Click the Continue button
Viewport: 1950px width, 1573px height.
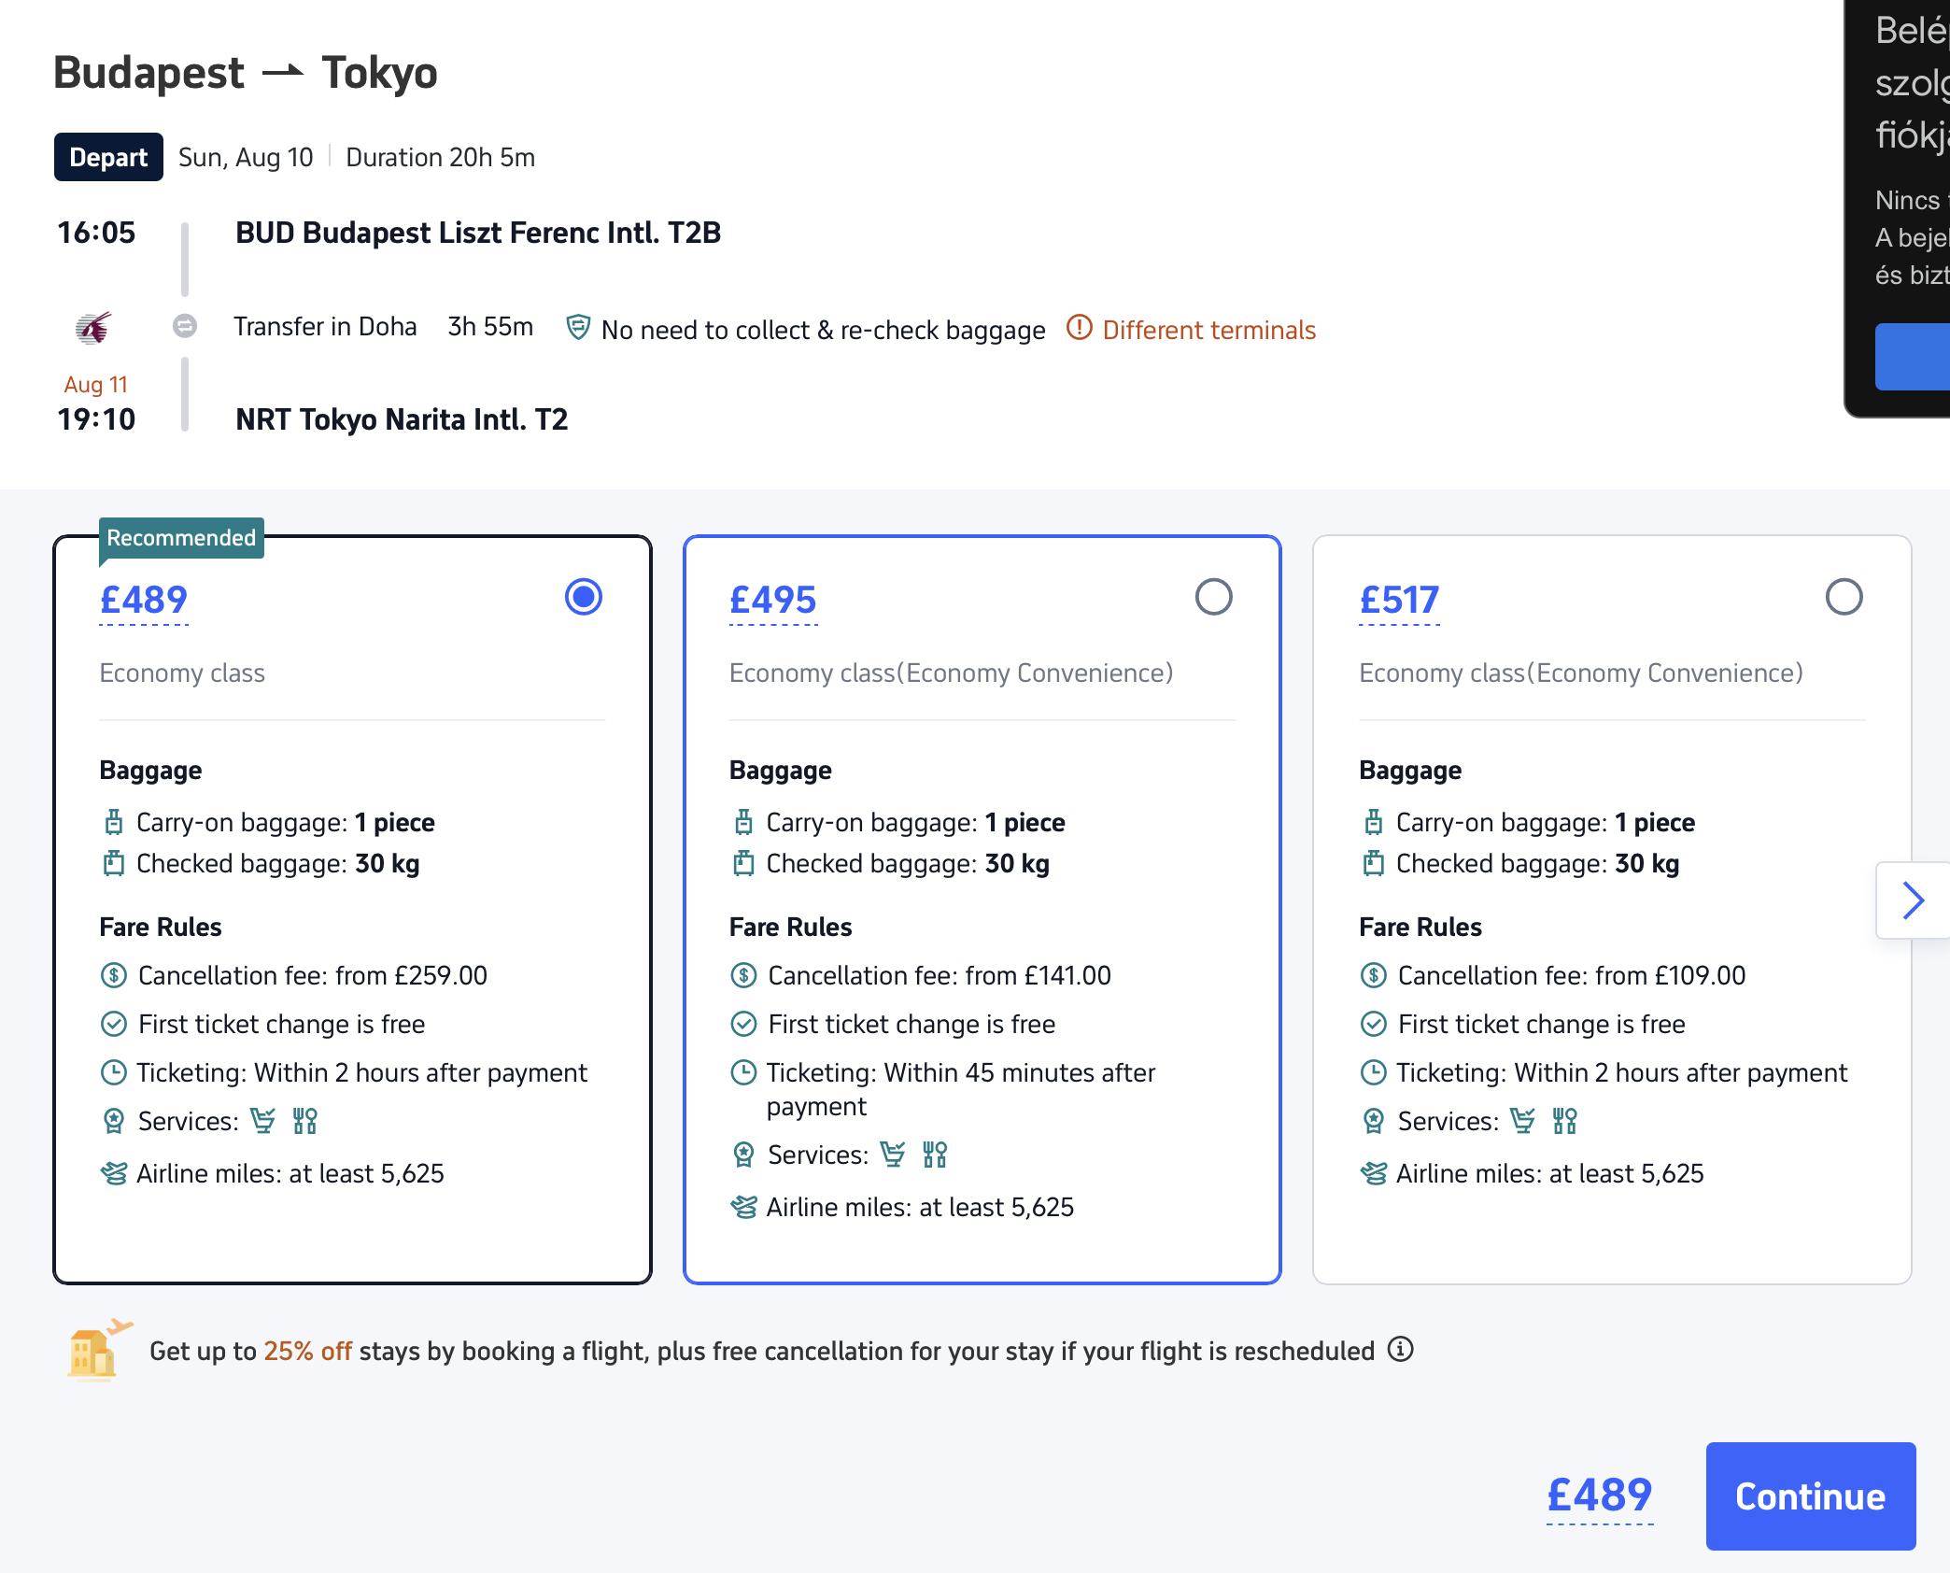coord(1810,1495)
